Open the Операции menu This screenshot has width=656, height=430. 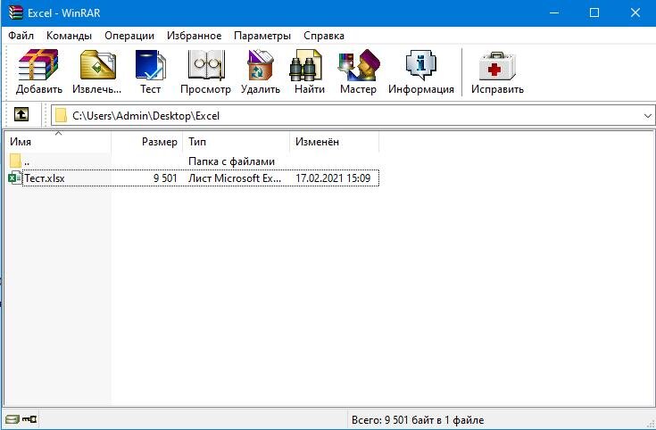pos(129,36)
